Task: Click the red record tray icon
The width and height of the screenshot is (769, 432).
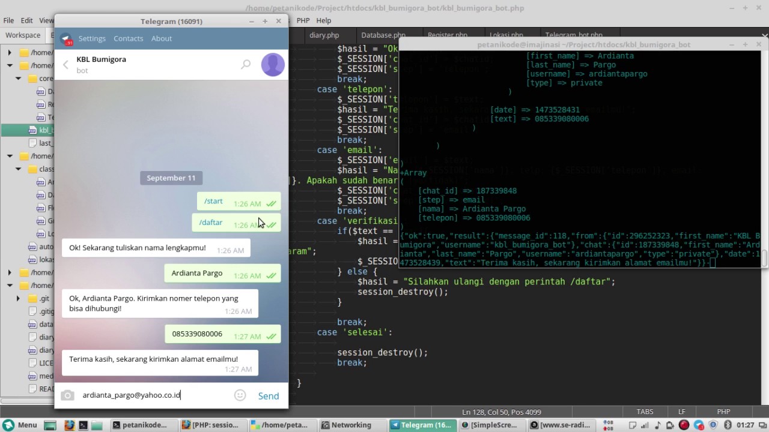Action: 684,425
